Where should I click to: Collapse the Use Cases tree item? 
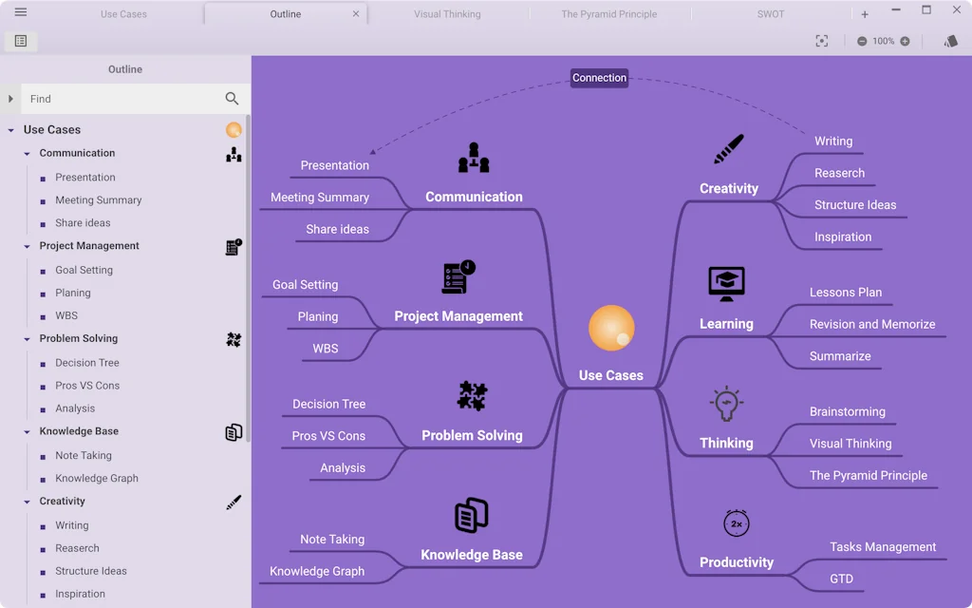pos(11,129)
